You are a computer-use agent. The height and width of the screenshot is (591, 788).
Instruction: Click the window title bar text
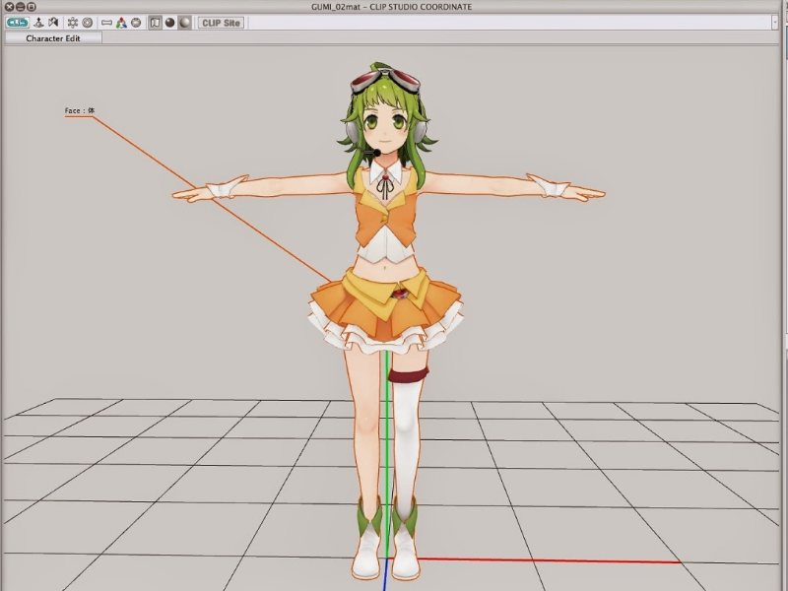click(394, 7)
